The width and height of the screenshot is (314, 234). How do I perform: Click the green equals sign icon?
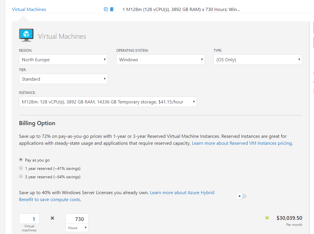point(267,218)
